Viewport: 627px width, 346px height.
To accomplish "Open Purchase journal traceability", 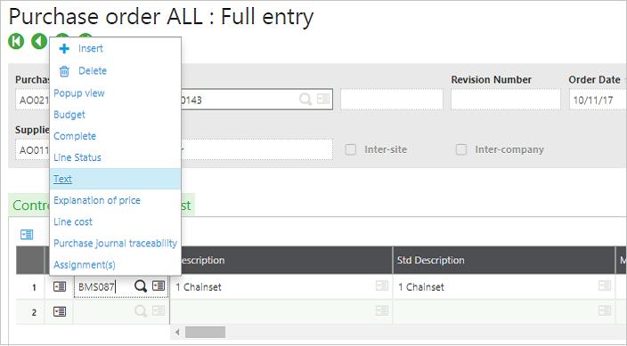I will click(115, 244).
